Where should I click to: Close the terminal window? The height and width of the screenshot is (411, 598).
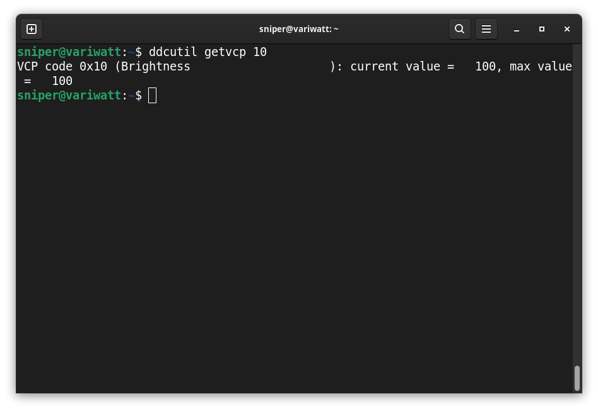[x=566, y=29]
